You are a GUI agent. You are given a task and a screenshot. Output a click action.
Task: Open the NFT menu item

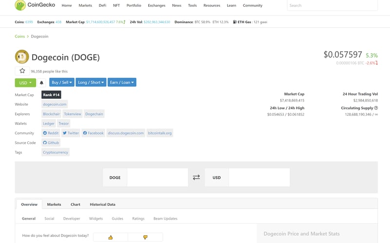pos(117,5)
